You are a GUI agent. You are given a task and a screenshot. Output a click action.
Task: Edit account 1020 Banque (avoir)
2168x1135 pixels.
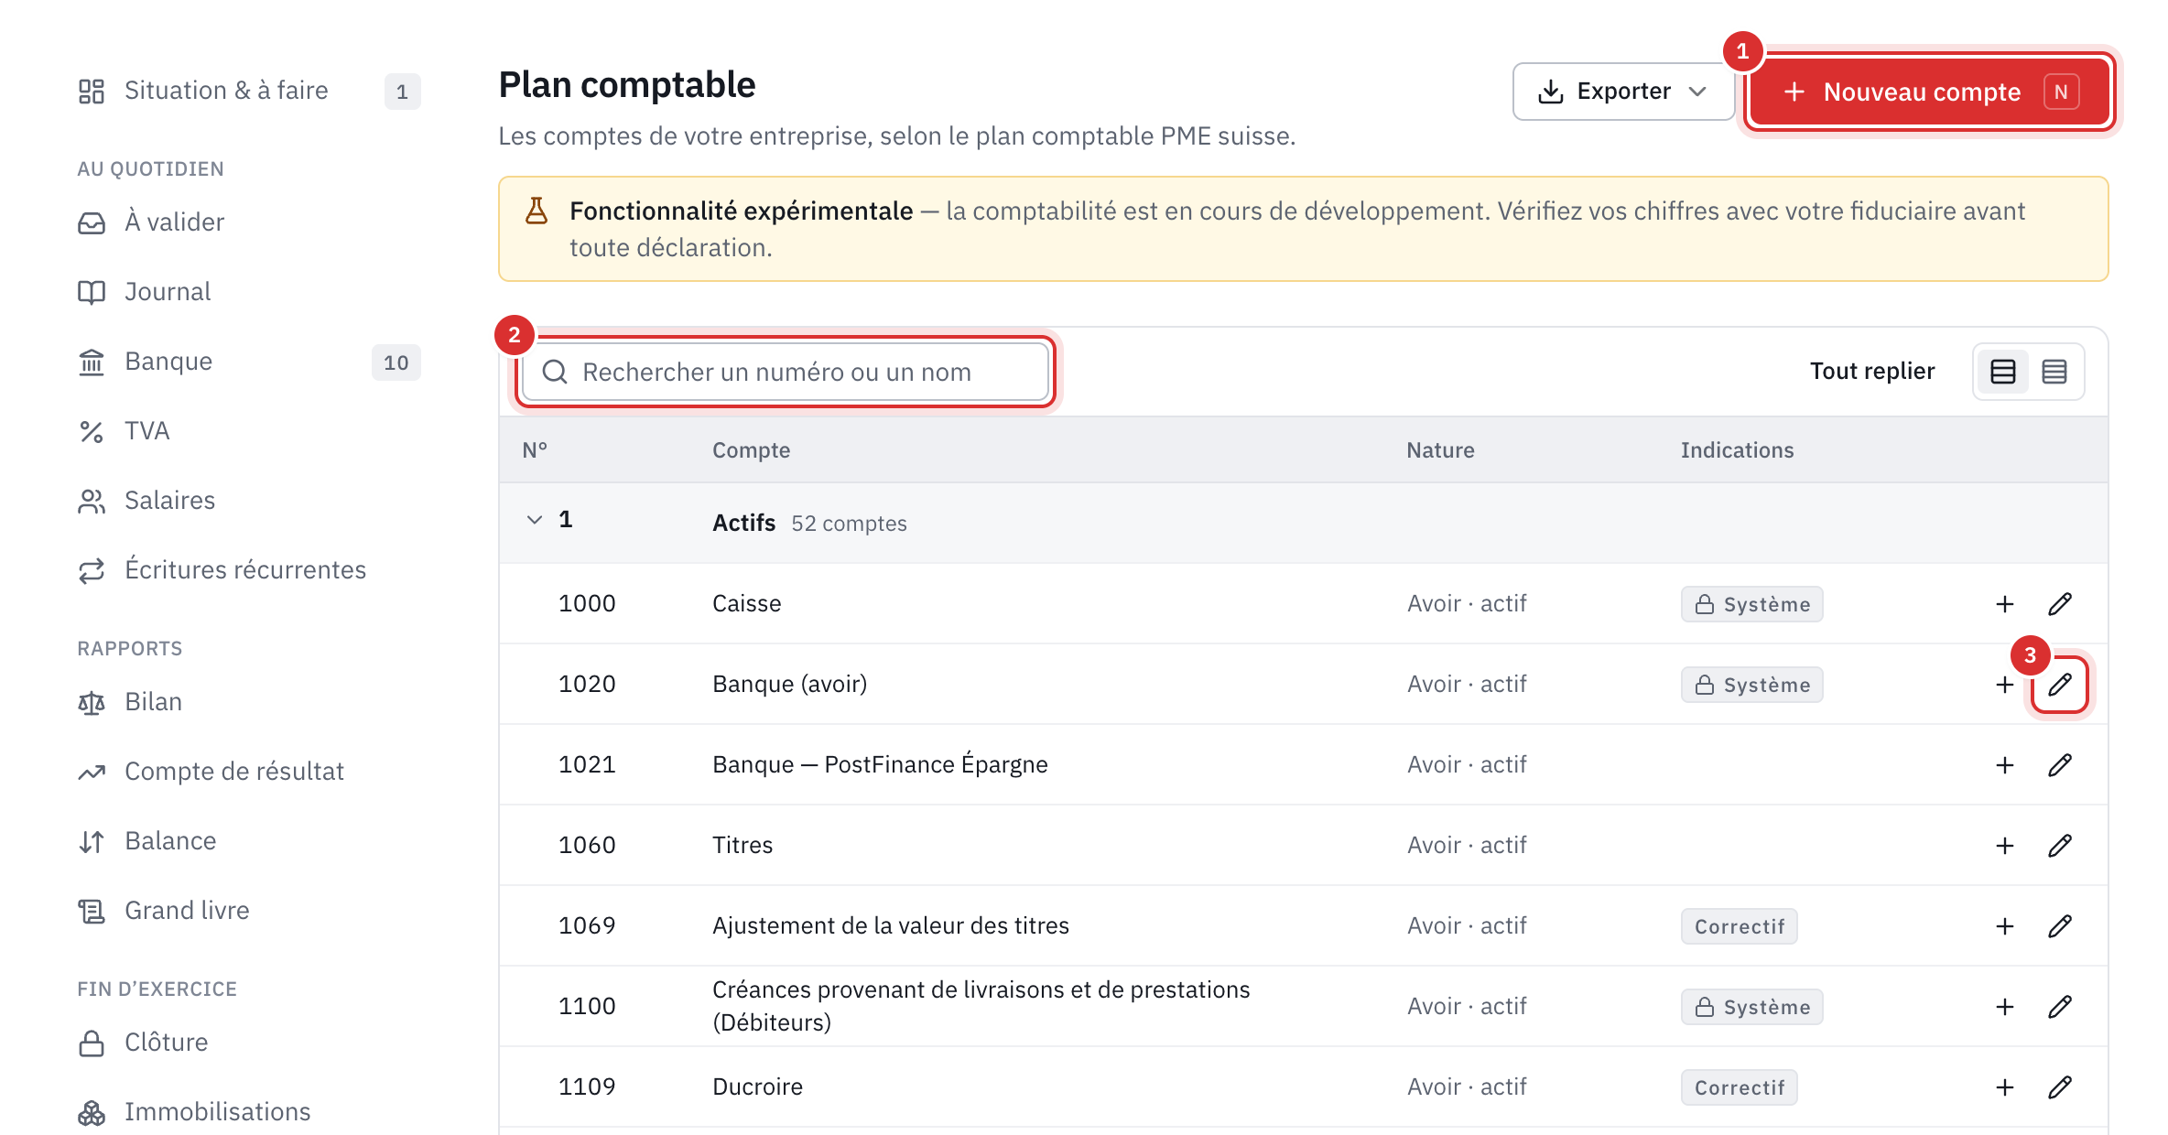(2060, 685)
